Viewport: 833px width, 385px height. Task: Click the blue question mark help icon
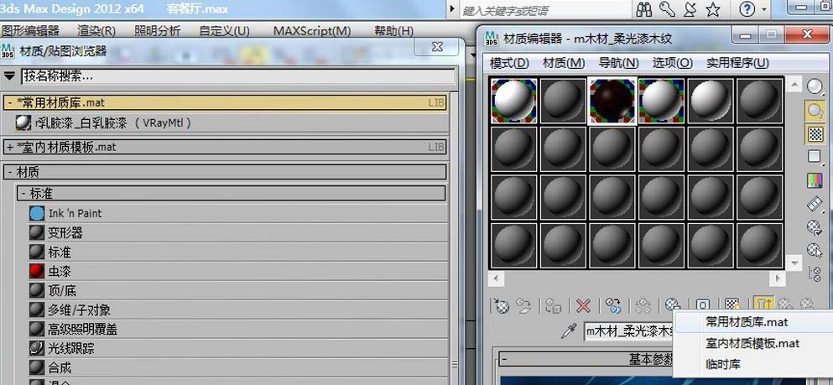747,9
